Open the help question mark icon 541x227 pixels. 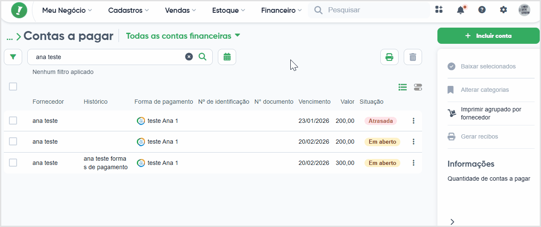(x=482, y=10)
